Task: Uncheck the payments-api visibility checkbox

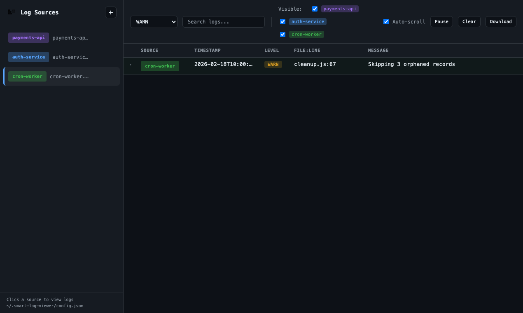Action: tap(315, 9)
